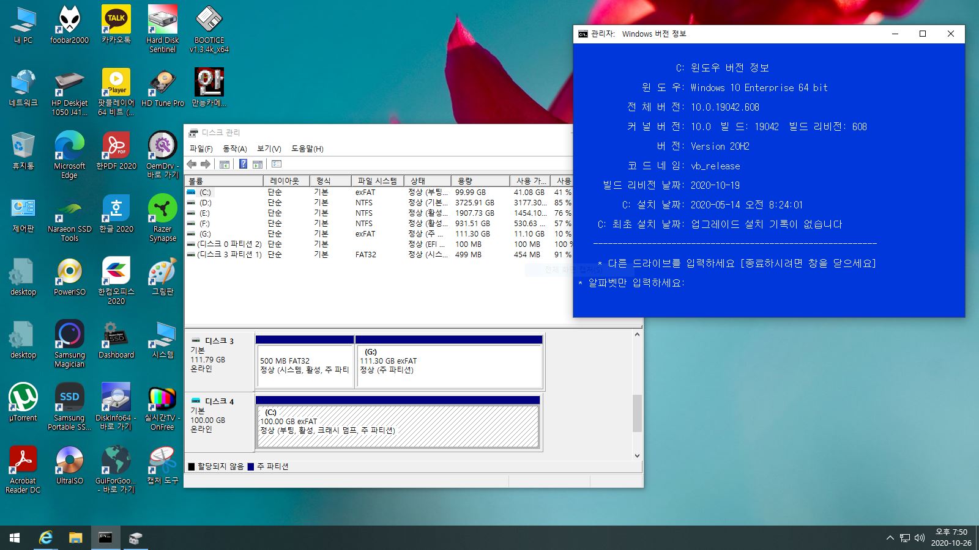The image size is (979, 550).
Task: Open 한PDF 2020 desktop icon
Action: click(116, 151)
